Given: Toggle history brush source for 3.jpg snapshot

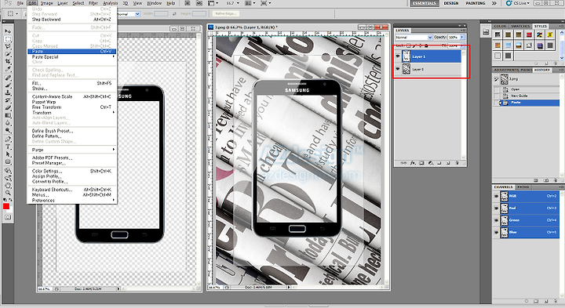Looking at the screenshot, I should (x=496, y=79).
